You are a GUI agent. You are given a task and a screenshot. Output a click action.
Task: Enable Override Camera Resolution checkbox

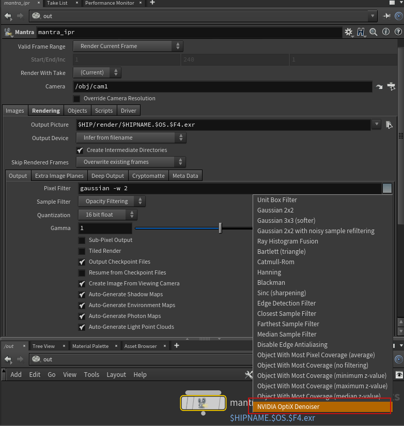tap(77, 99)
